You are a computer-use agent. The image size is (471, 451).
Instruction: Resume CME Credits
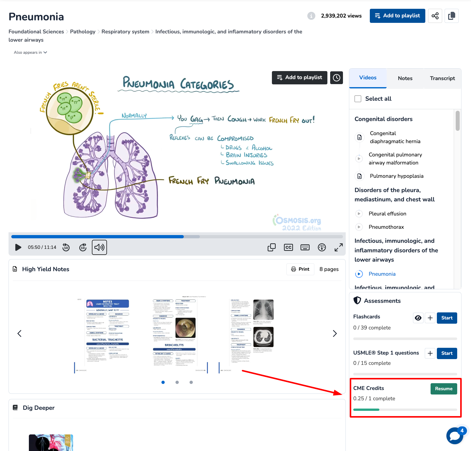pyautogui.click(x=443, y=389)
